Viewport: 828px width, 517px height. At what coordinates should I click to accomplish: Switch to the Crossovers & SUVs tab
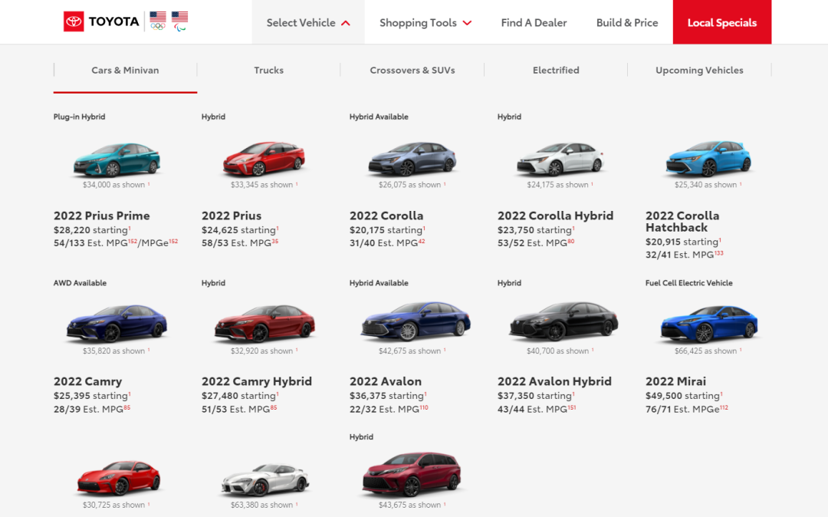[412, 71]
